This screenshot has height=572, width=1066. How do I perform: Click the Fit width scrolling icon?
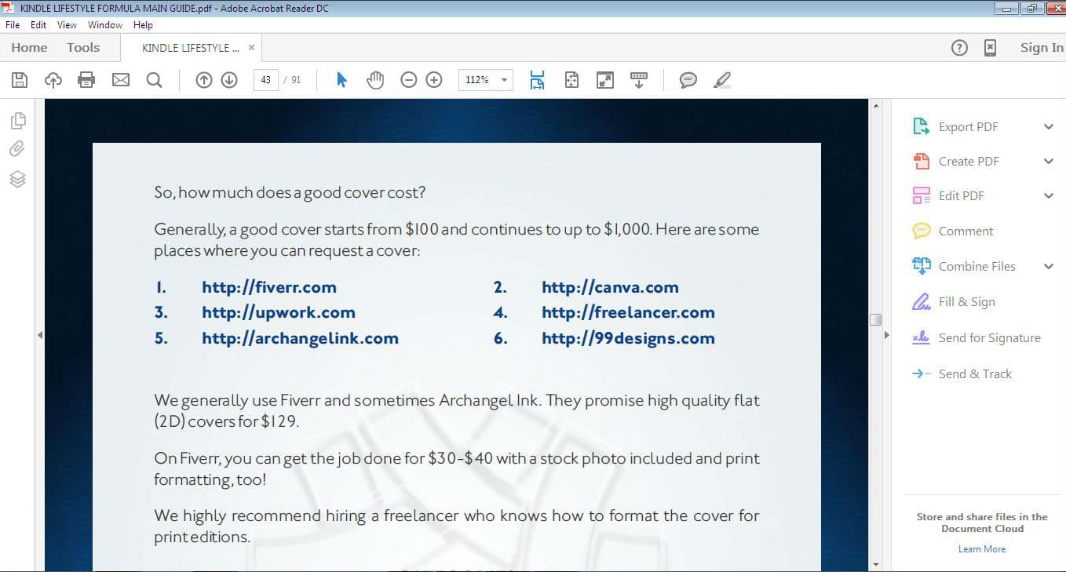[537, 79]
